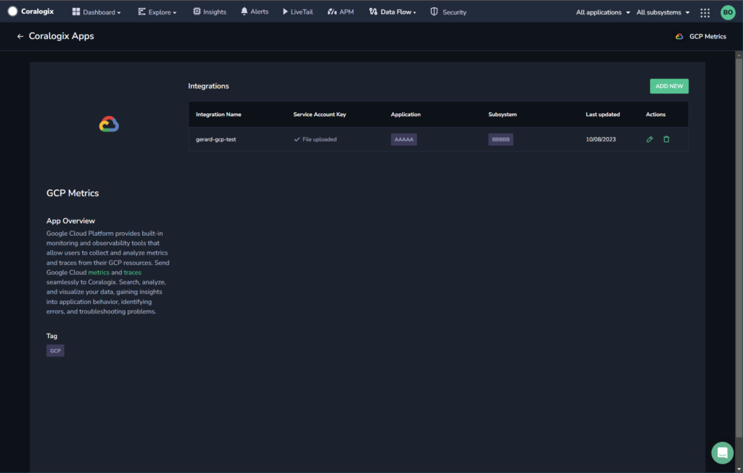Click the ADD NEW integration button
Screen dimensions: 743x473
click(x=669, y=86)
